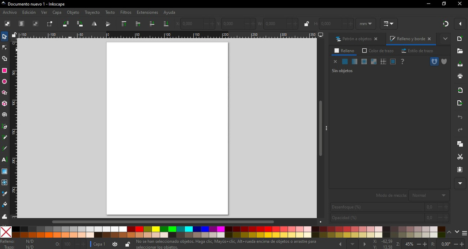468x249 pixels.
Task: Select the 3D box tool
Action: click(4, 104)
